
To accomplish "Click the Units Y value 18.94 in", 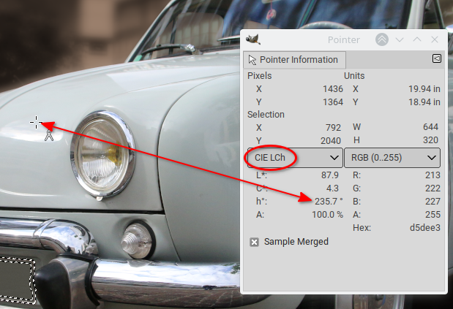I will click(424, 102).
